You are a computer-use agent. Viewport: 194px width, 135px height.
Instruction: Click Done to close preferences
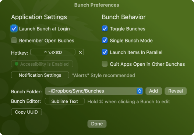97,124
